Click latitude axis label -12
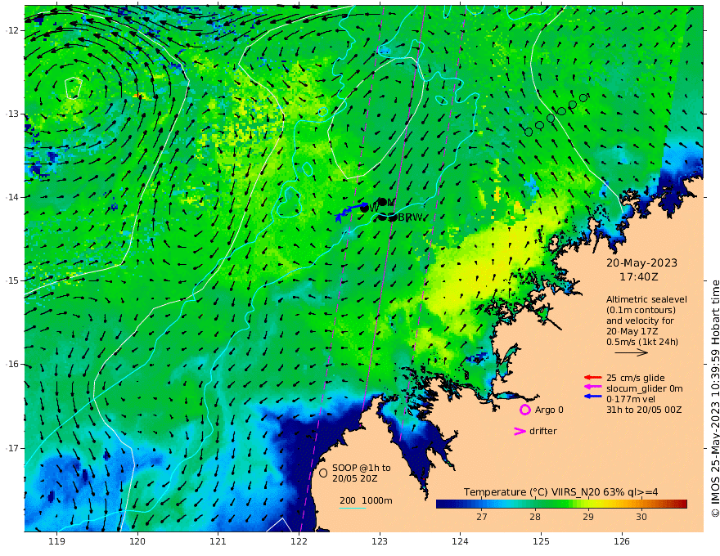720x556 pixels. click(12, 30)
